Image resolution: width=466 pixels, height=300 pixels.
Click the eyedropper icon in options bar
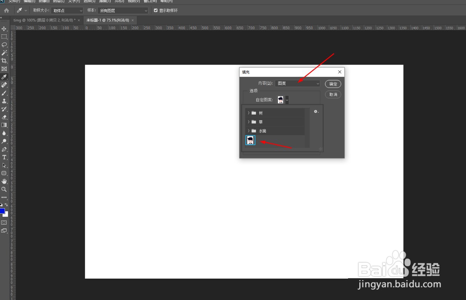pos(19,11)
